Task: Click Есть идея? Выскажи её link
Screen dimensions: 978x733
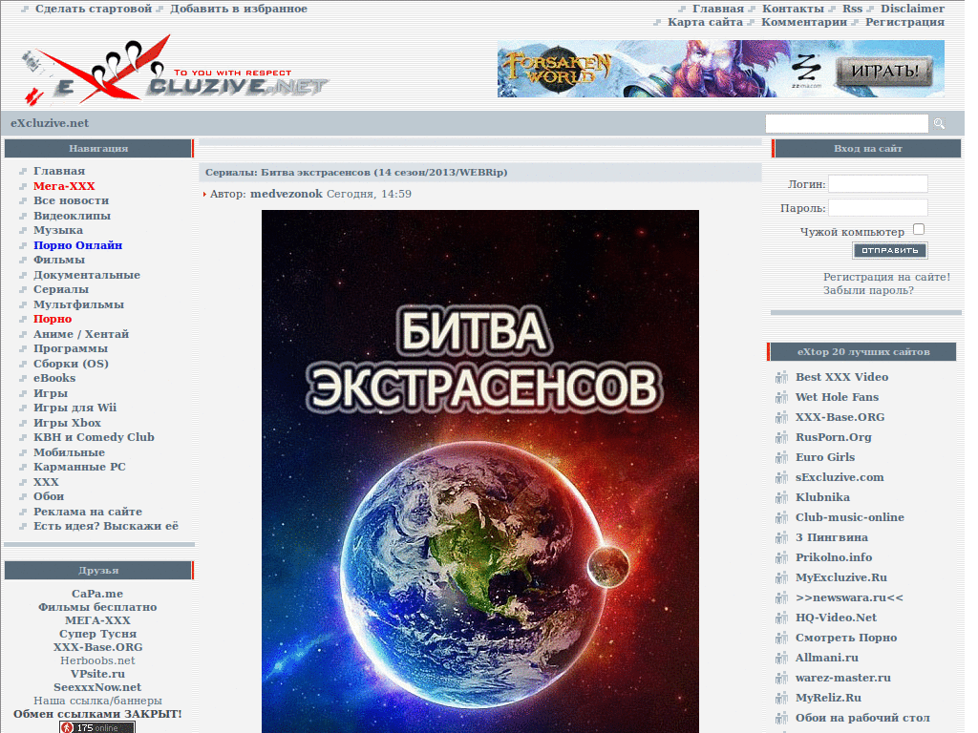Action: [106, 526]
